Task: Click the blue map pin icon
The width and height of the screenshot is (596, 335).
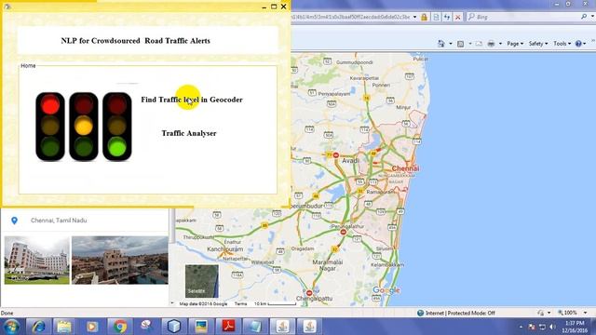Action: coord(15,221)
